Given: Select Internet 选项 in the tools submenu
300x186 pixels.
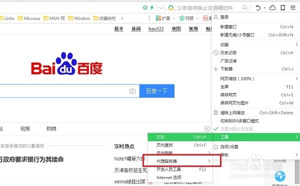Looking at the screenshot, I should pyautogui.click(x=180, y=177).
